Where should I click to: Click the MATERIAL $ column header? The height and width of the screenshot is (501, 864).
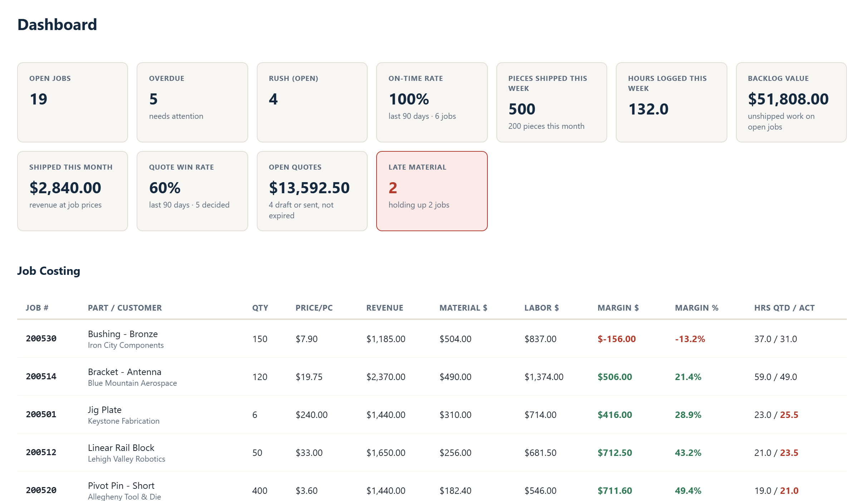(463, 308)
